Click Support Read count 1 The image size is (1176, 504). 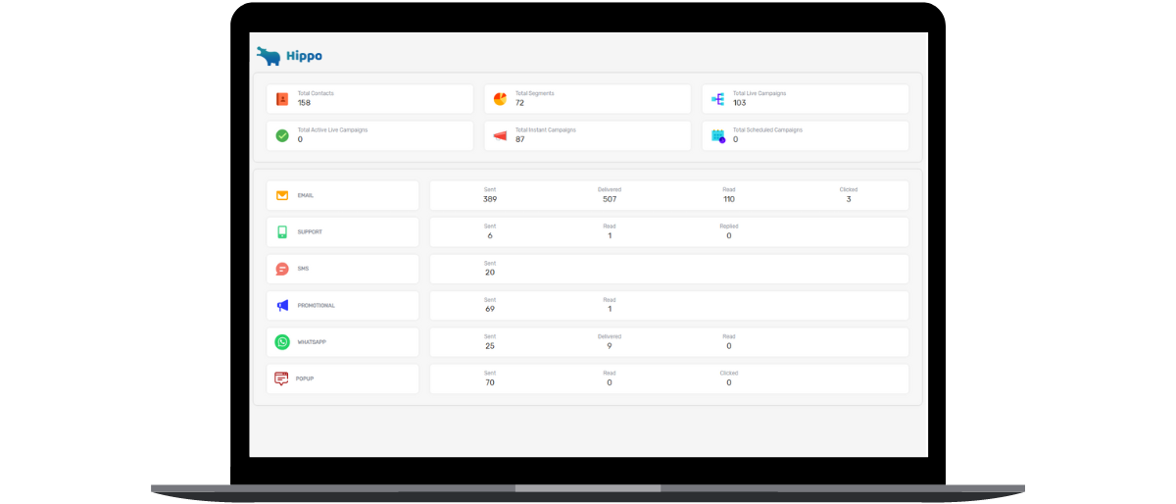click(610, 235)
